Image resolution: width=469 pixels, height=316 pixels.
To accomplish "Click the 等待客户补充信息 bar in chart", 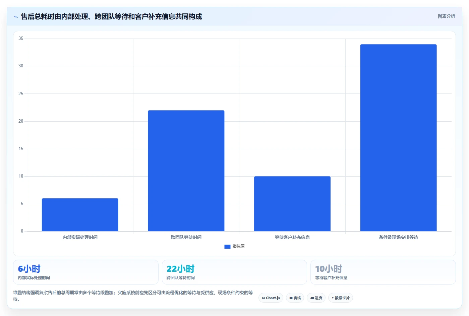I will point(292,204).
